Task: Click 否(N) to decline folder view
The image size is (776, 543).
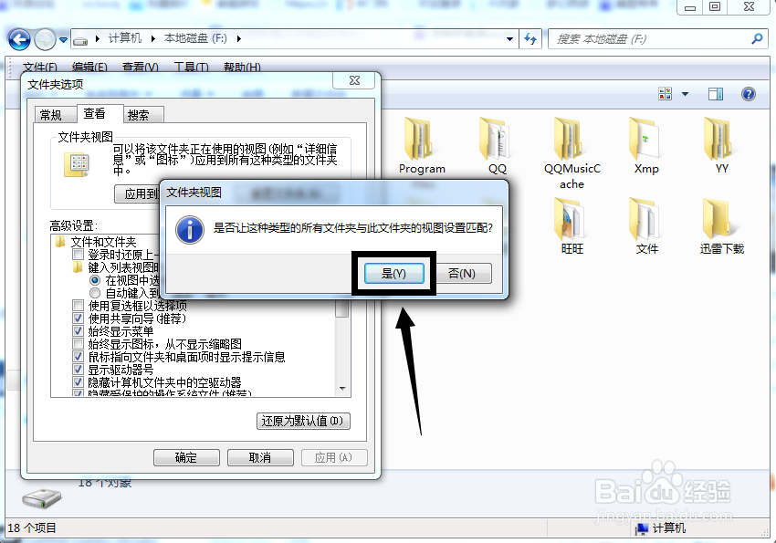Action: point(462,274)
